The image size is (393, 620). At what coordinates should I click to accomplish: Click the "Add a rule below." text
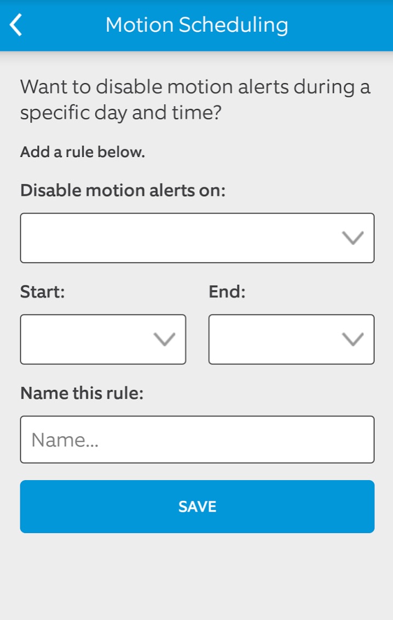pyautogui.click(x=83, y=152)
